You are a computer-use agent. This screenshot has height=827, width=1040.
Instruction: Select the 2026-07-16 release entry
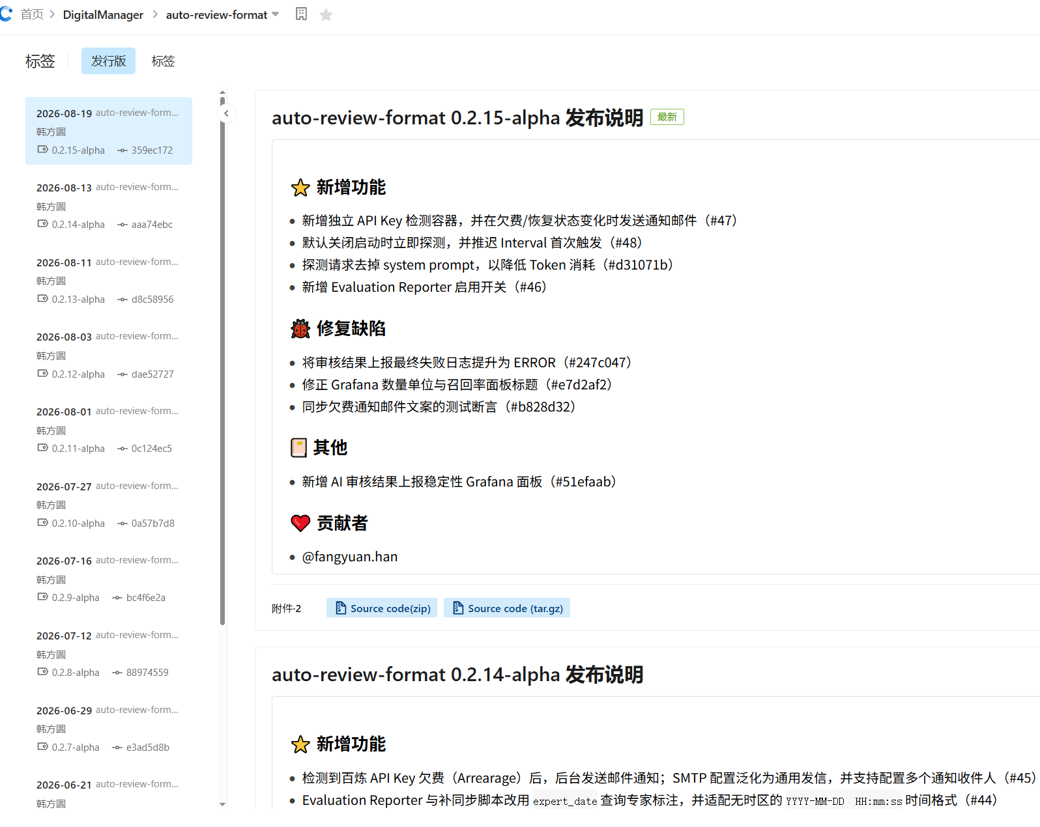[x=109, y=579]
